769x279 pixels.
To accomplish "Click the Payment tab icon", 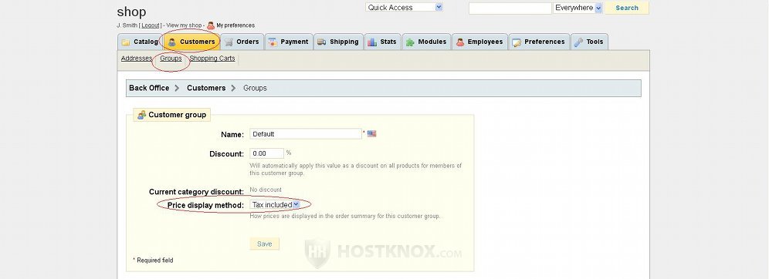I will [x=273, y=42].
